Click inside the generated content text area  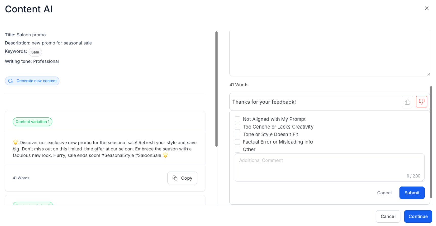329,53
